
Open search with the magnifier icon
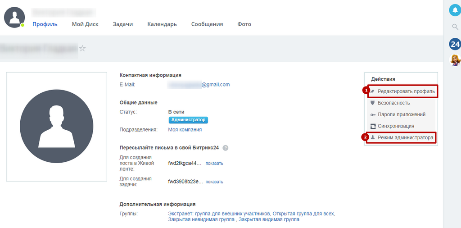[x=455, y=27]
